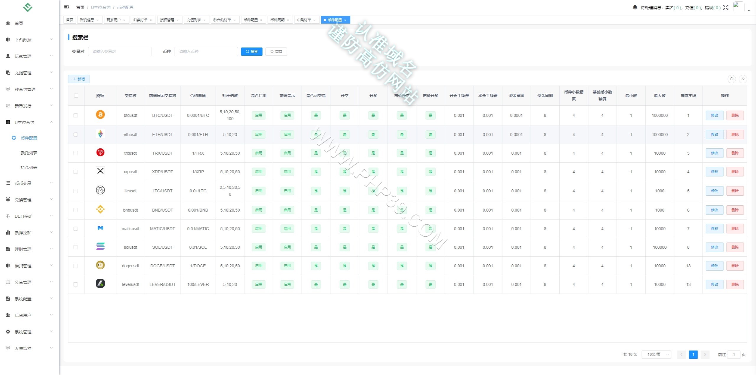Click the table search toggle icon
The image size is (756, 375).
coord(731,79)
